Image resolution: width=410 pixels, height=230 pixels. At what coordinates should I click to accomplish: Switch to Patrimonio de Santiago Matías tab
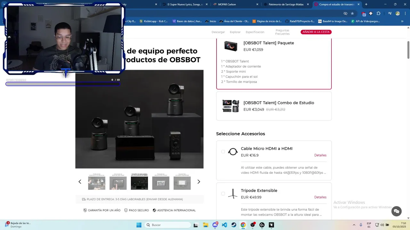click(x=286, y=4)
